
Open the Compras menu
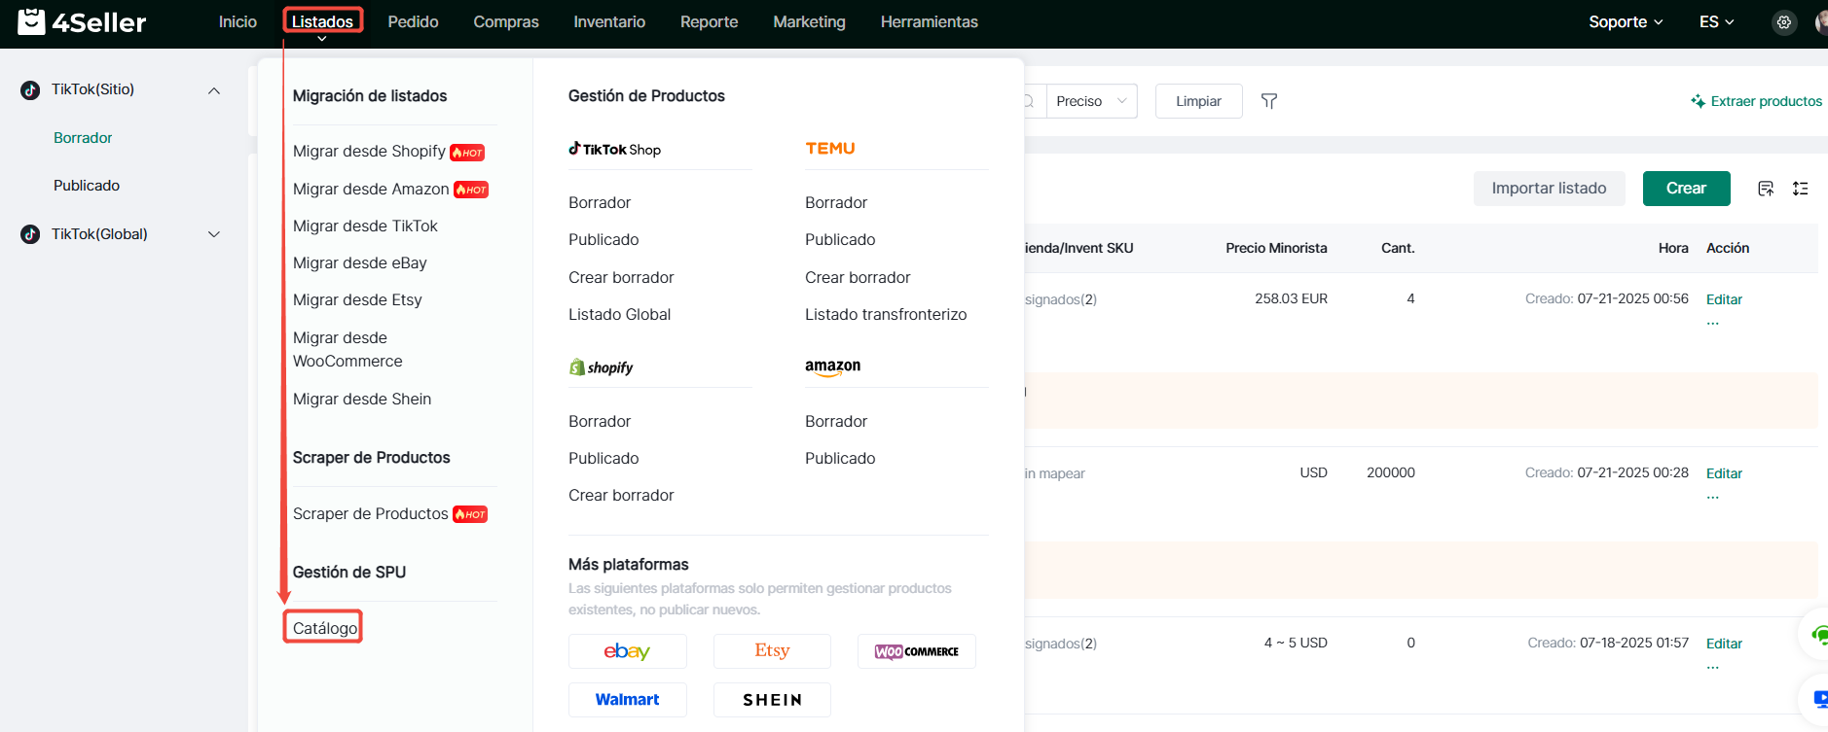[506, 21]
